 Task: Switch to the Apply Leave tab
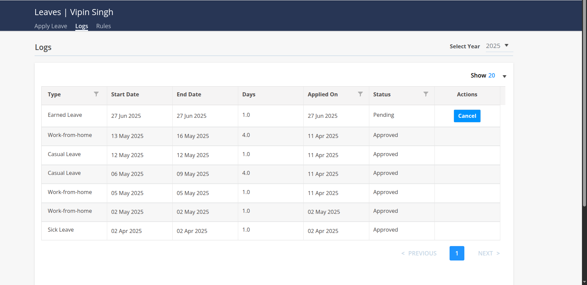point(51,26)
